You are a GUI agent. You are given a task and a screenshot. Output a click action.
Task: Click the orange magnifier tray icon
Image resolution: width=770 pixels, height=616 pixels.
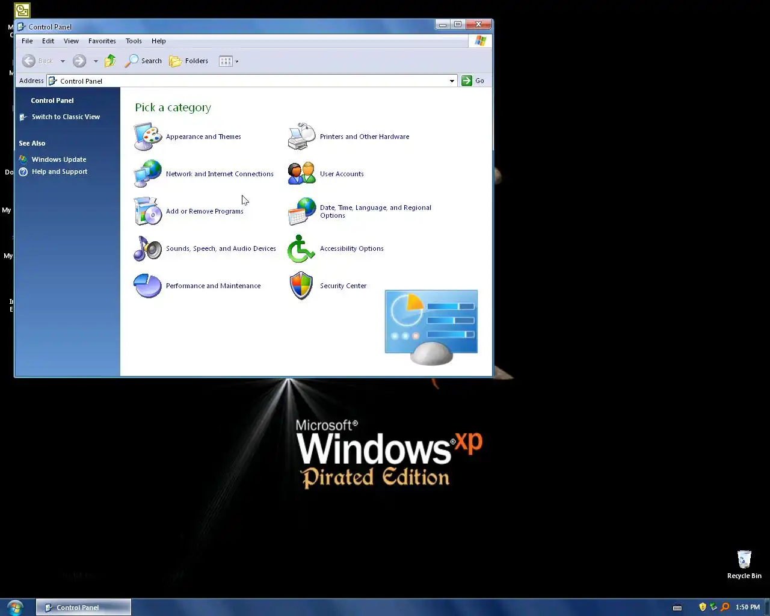pos(725,607)
